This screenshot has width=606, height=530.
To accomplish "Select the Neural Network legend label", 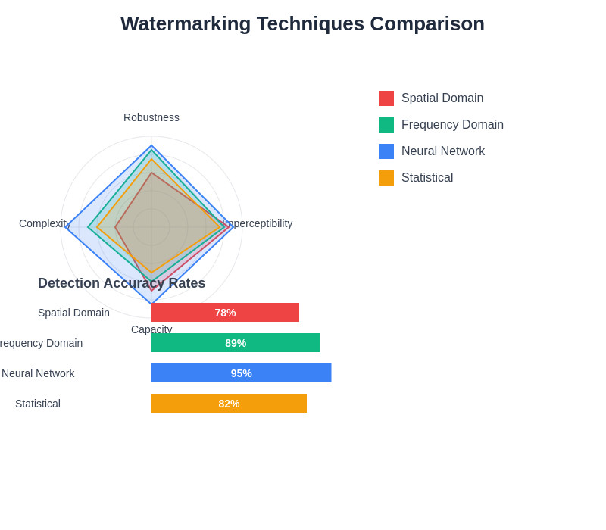I will coord(443,151).
